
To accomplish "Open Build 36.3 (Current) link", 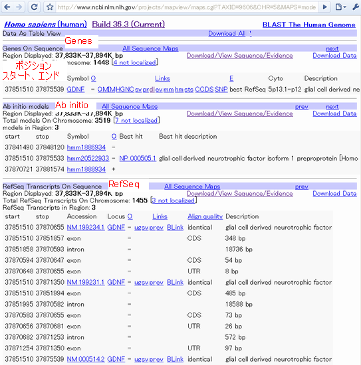I will 128,24.
